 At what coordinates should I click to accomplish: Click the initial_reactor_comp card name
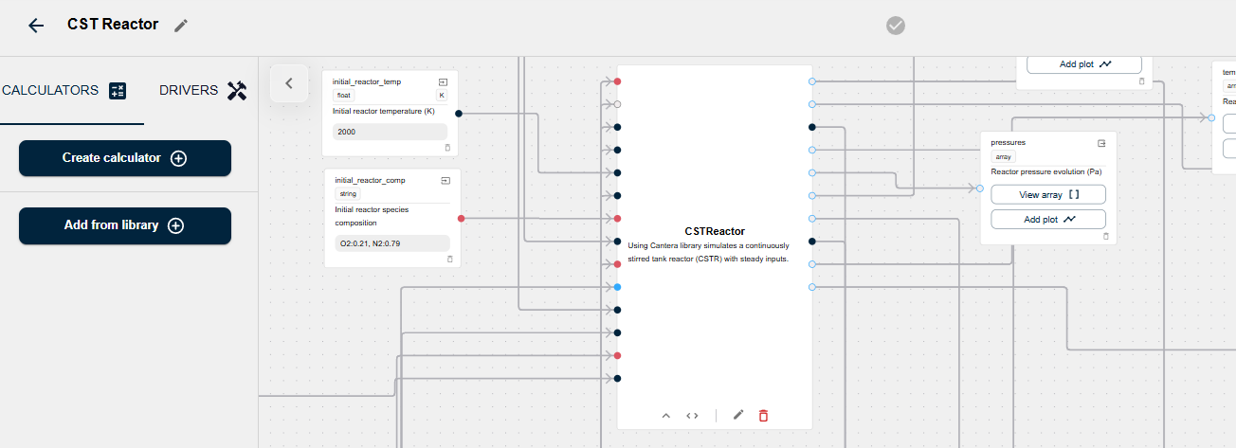pyautogui.click(x=370, y=180)
